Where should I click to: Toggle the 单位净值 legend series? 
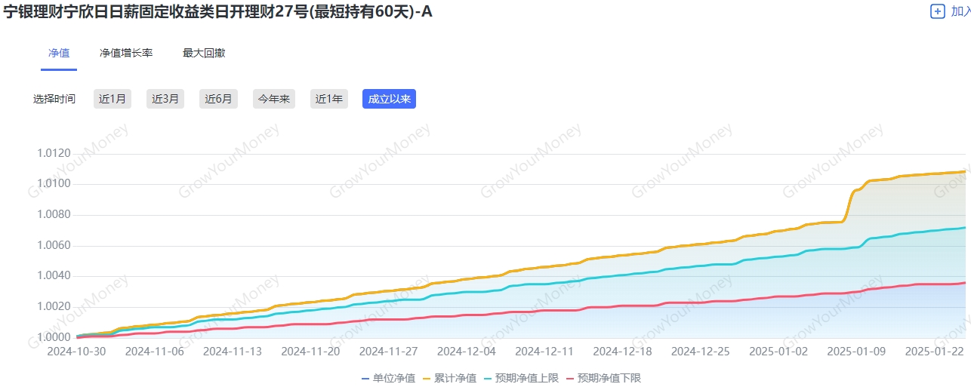point(388,378)
